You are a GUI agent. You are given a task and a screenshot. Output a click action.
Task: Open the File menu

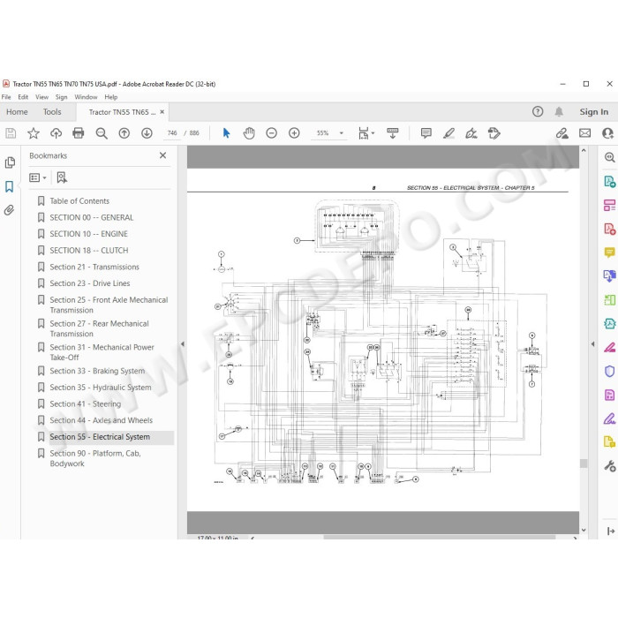(x=6, y=97)
